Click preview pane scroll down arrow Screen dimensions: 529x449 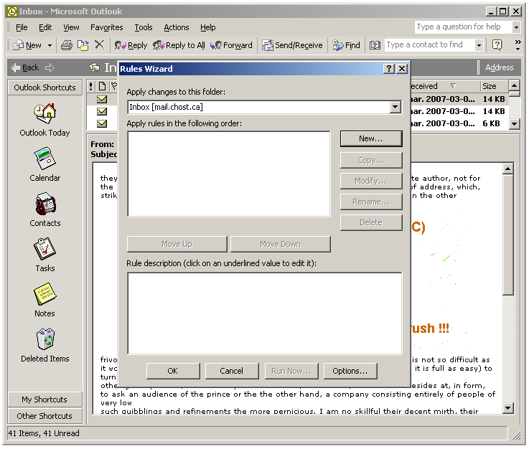click(508, 408)
